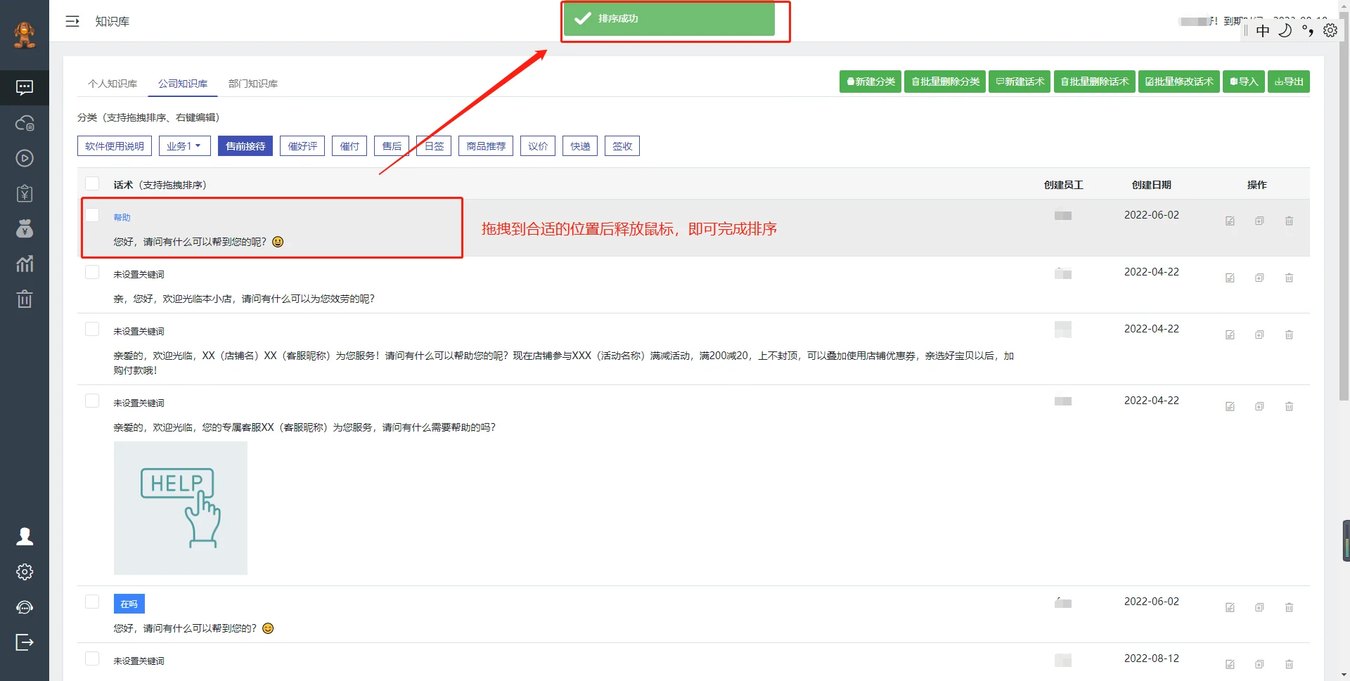The height and width of the screenshot is (681, 1350).
Task: Delete the 帮助 script row
Action: [x=1289, y=221]
